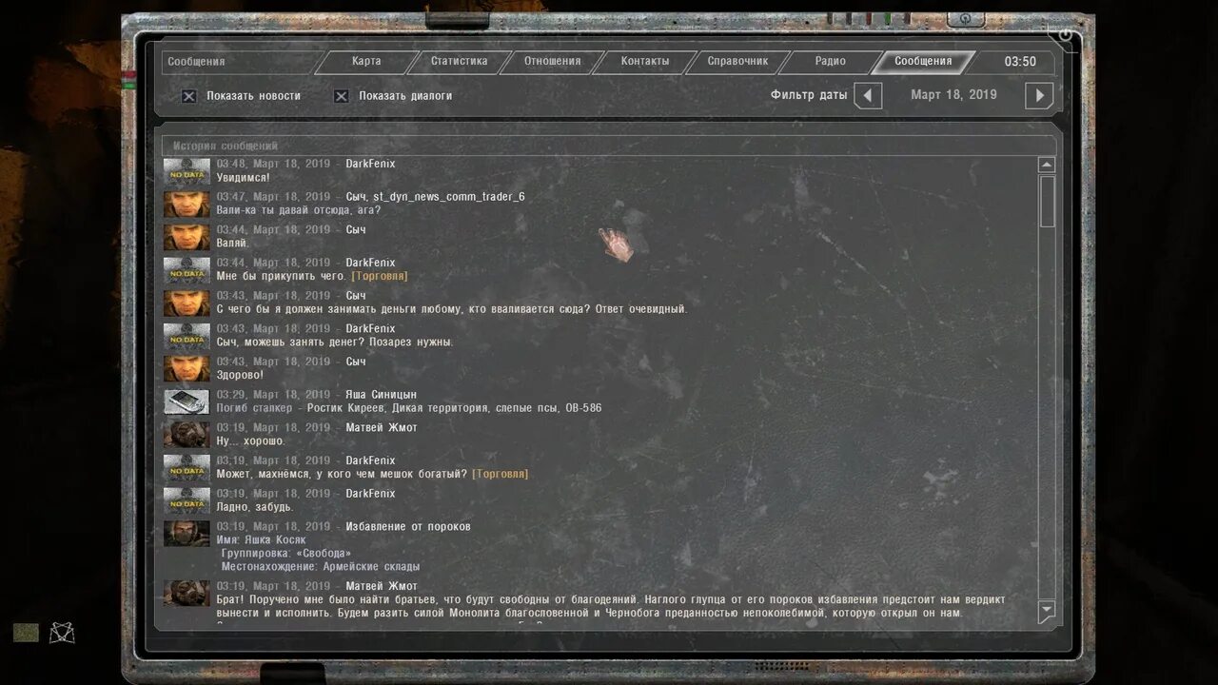Click the PDA clock showing 03:50
Image resolution: width=1218 pixels, height=685 pixels.
point(1020,62)
